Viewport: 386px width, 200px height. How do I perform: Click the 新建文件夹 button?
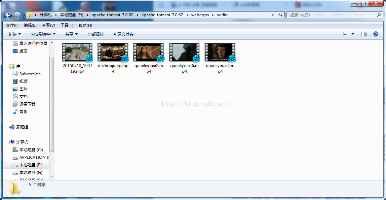pos(123,34)
